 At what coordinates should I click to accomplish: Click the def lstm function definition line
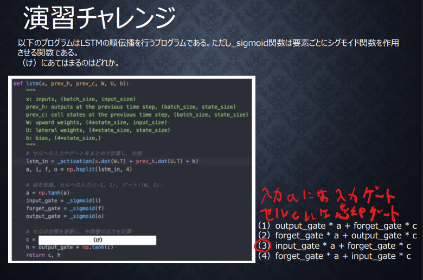[72, 84]
